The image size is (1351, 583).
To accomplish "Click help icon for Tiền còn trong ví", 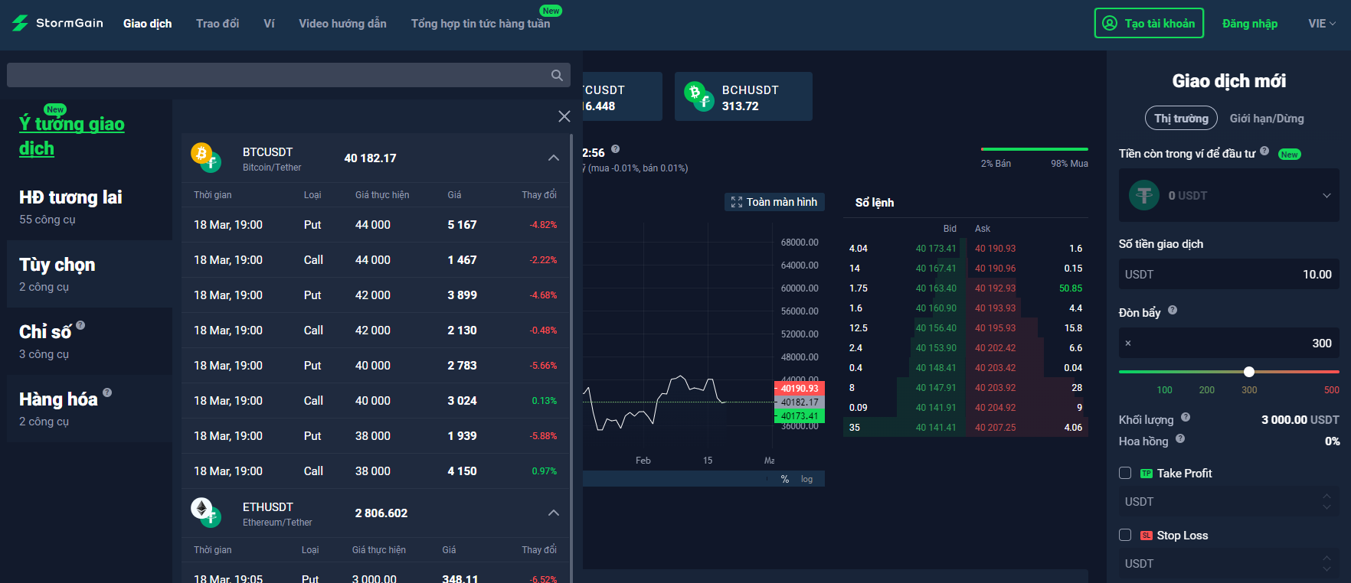I will pos(1264,151).
